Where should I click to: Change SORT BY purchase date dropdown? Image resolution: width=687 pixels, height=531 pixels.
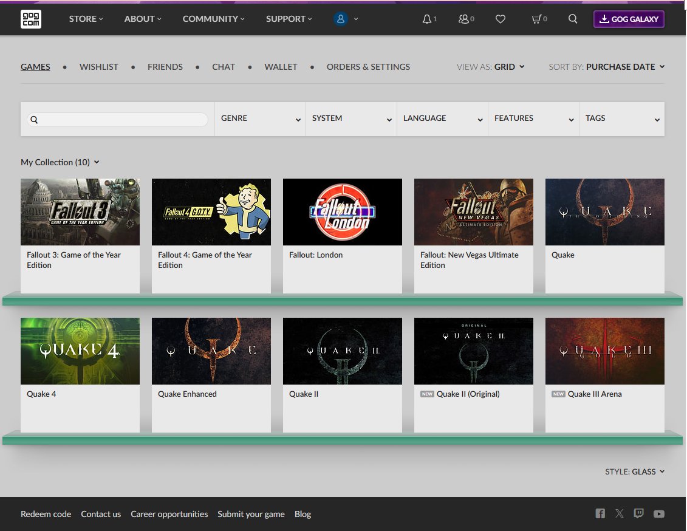pyautogui.click(x=607, y=67)
